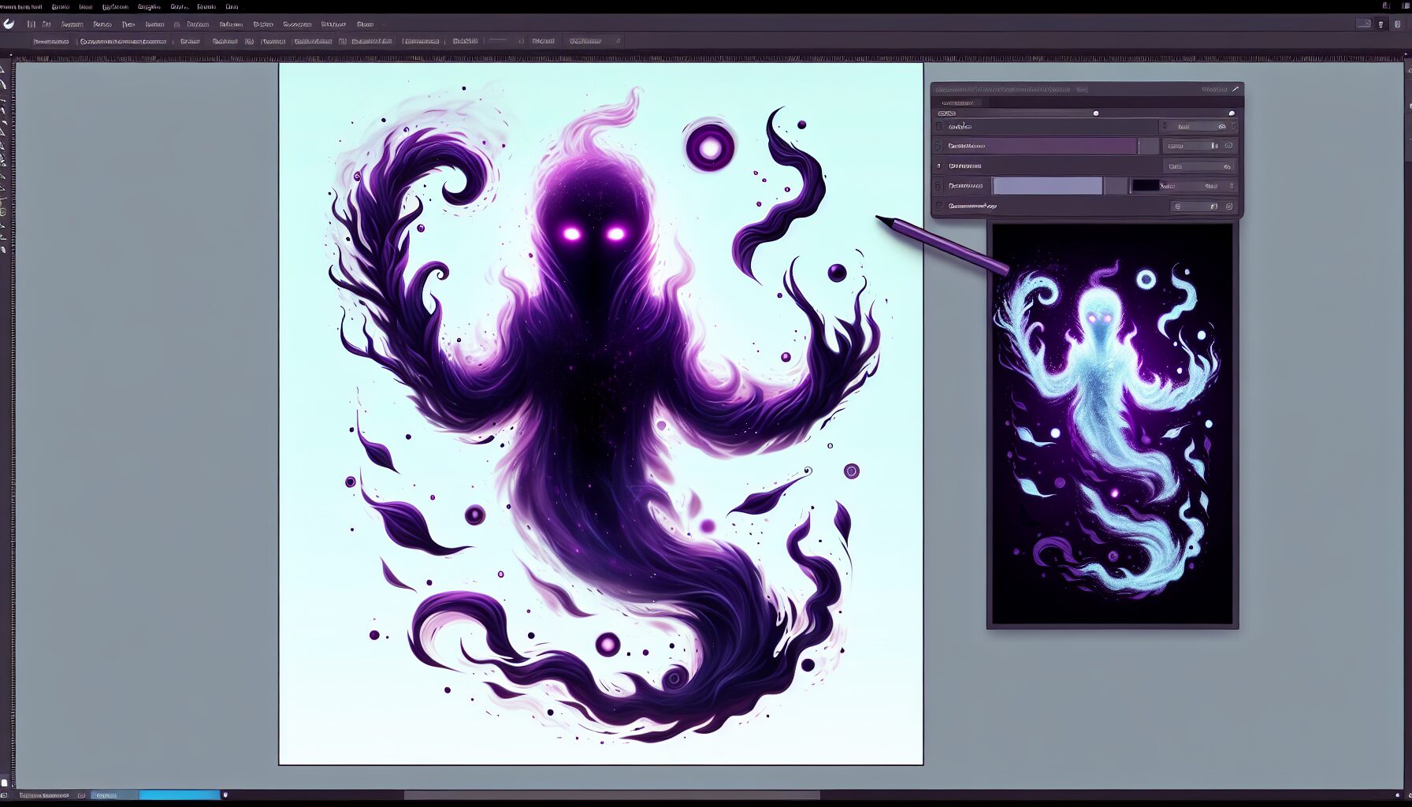
Task: Pick the black color swatch in the layer panel
Action: coord(1145,186)
